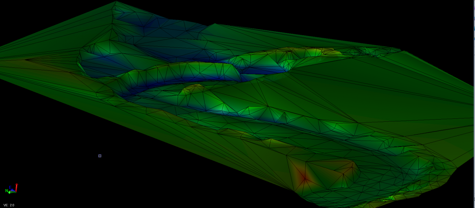Click the green N north label
475x208 pixels.
tap(7, 191)
